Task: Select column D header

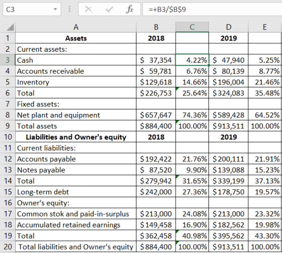Action: pyautogui.click(x=229, y=27)
